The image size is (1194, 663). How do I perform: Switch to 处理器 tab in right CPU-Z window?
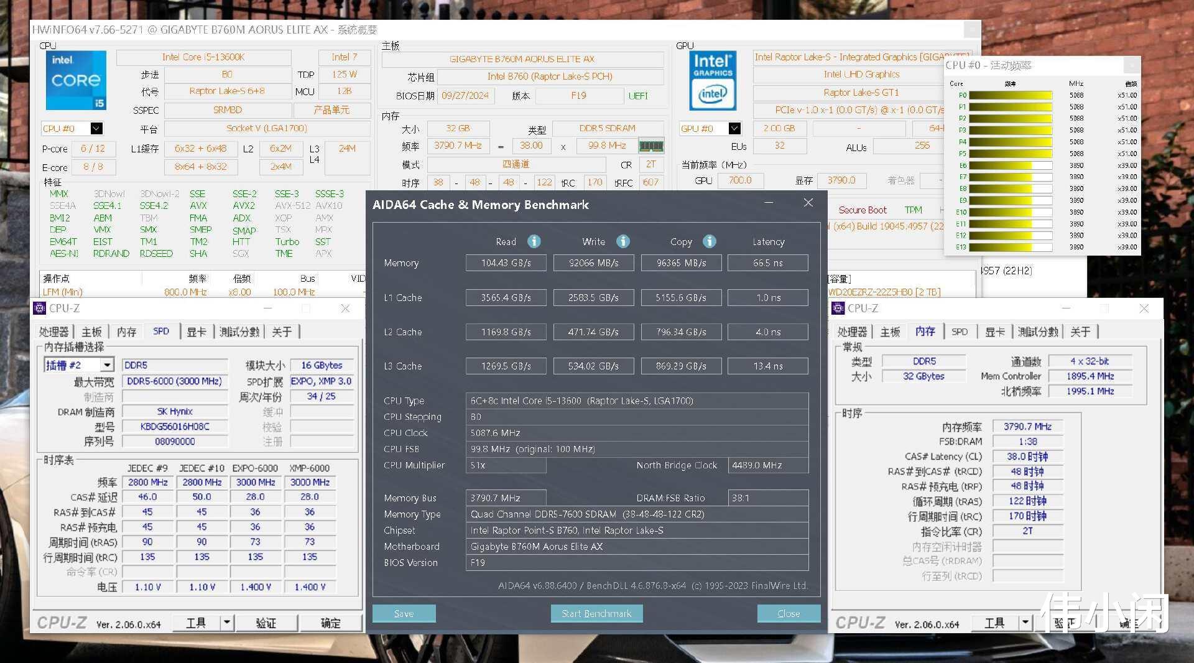(853, 331)
